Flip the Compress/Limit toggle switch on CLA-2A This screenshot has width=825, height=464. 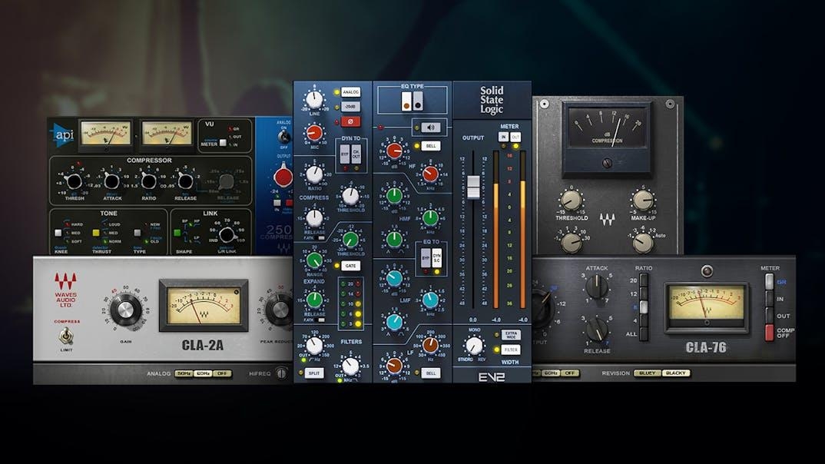pyautogui.click(x=67, y=337)
